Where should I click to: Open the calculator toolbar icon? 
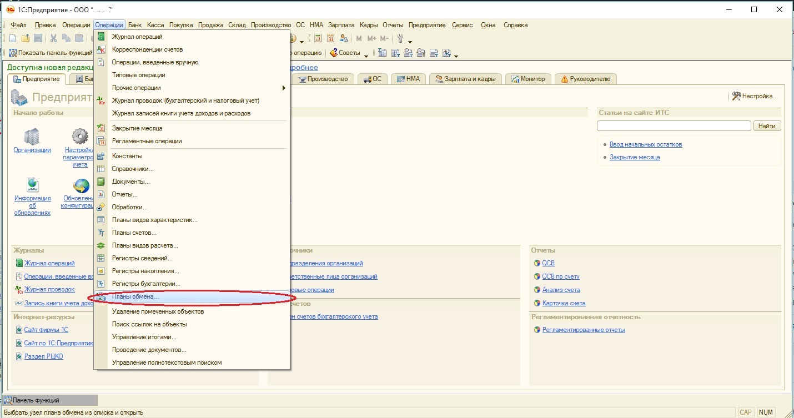pyautogui.click(x=318, y=38)
